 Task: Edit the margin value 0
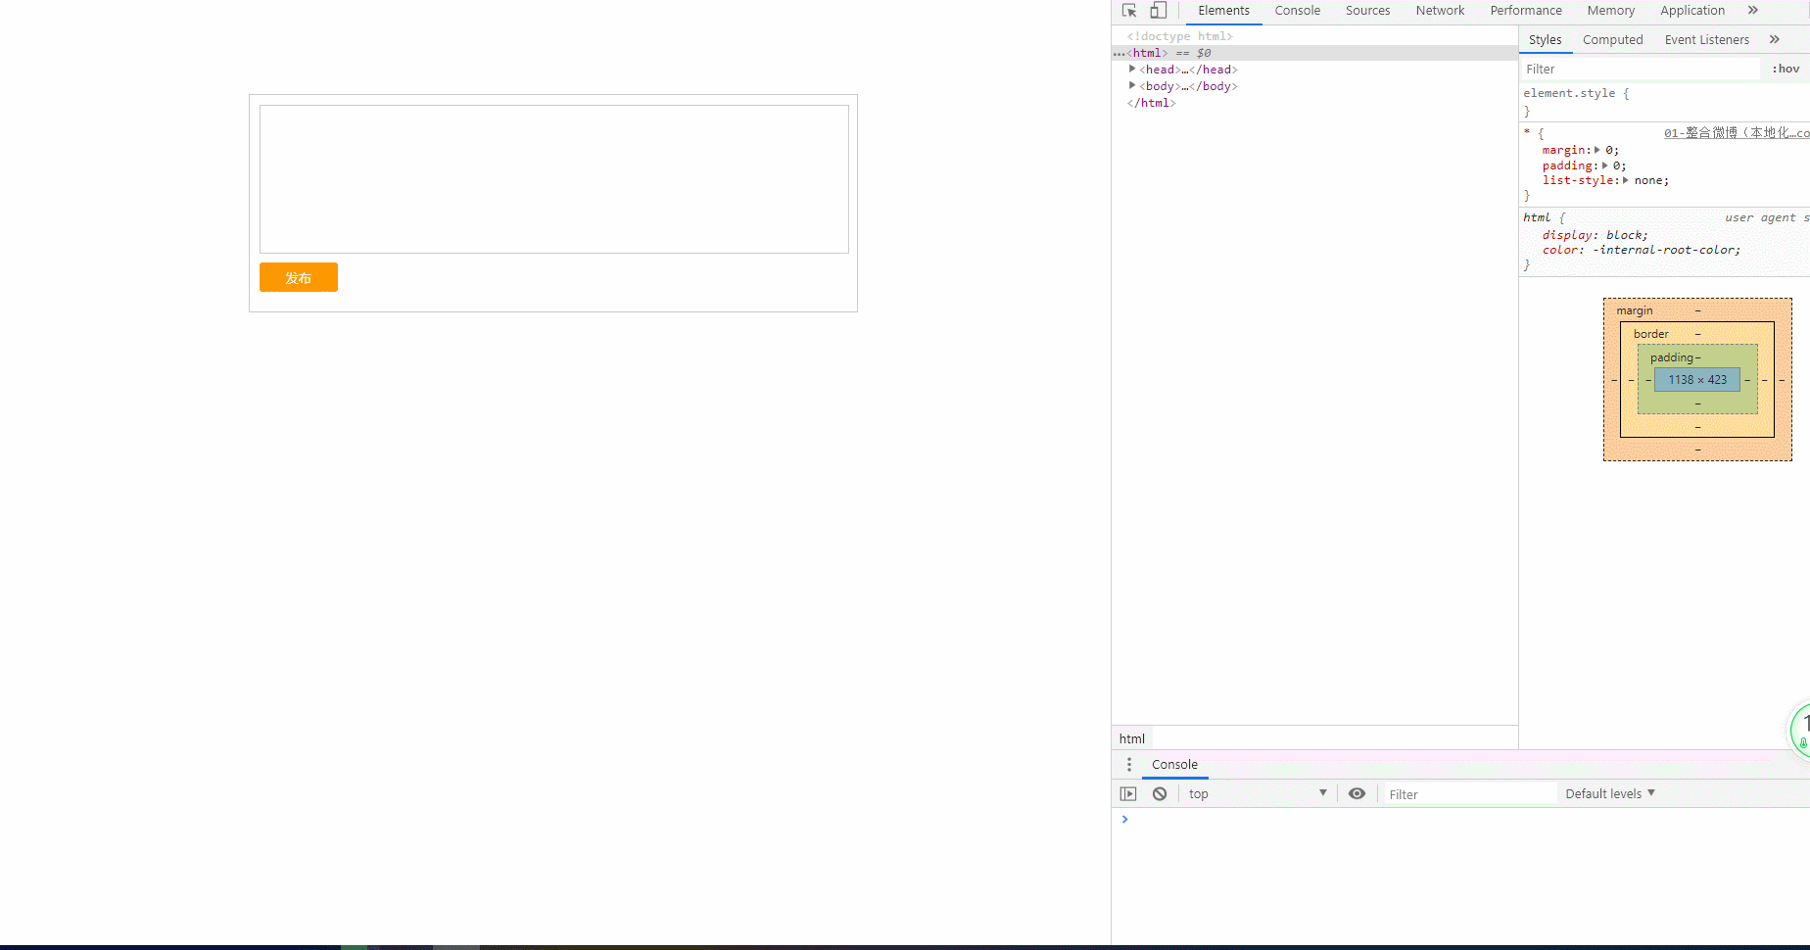(x=1609, y=150)
